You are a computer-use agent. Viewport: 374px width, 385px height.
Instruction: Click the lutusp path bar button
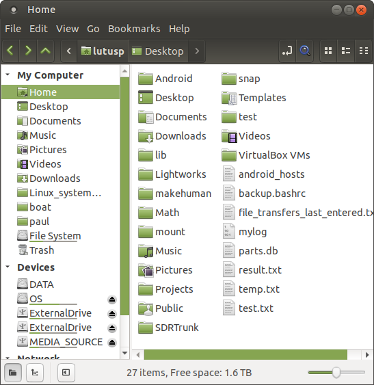(103, 51)
